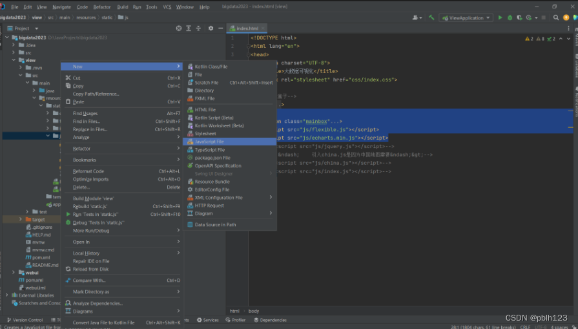Select pom.xml under view module
This screenshot has height=329, width=578.
click(37, 257)
